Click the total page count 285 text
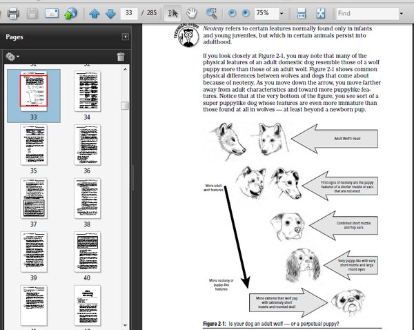The image size is (414, 330). click(152, 13)
